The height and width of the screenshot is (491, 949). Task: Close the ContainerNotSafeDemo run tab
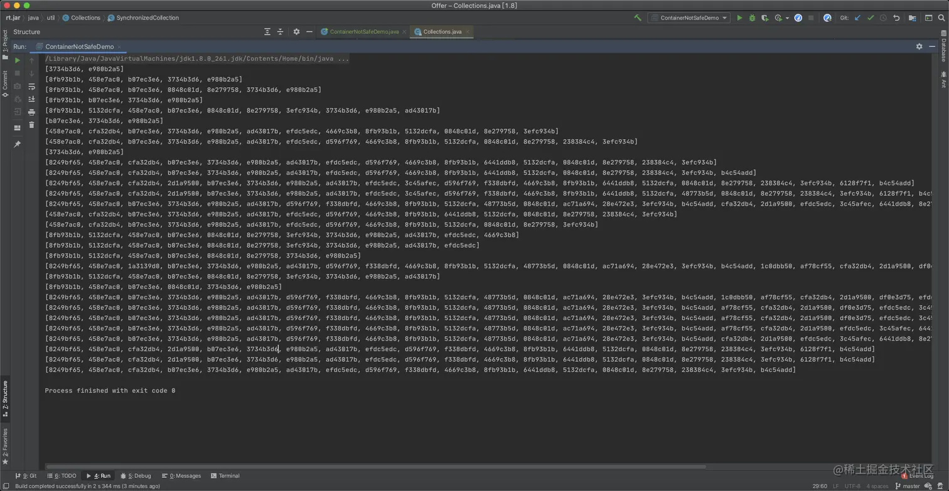click(x=120, y=47)
